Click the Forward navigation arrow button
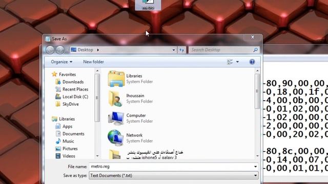 pyautogui.click(x=60, y=50)
